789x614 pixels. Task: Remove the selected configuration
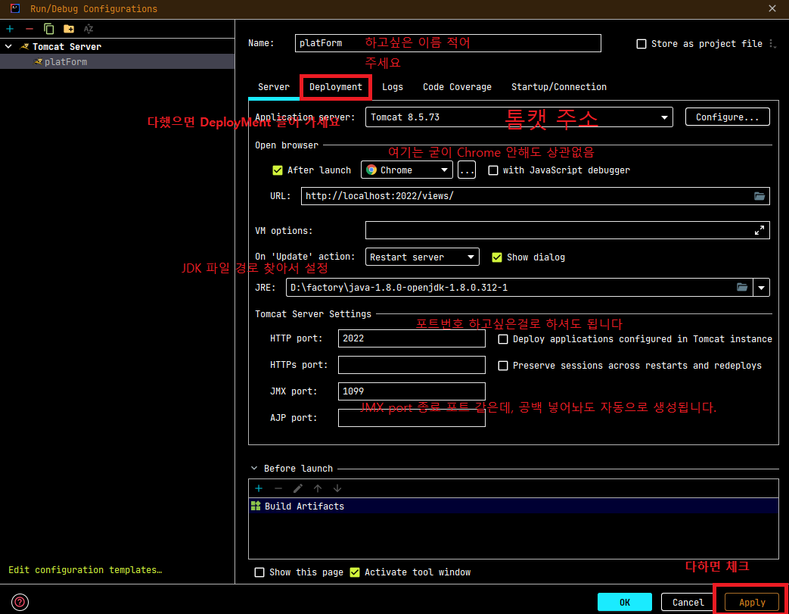pyautogui.click(x=30, y=29)
